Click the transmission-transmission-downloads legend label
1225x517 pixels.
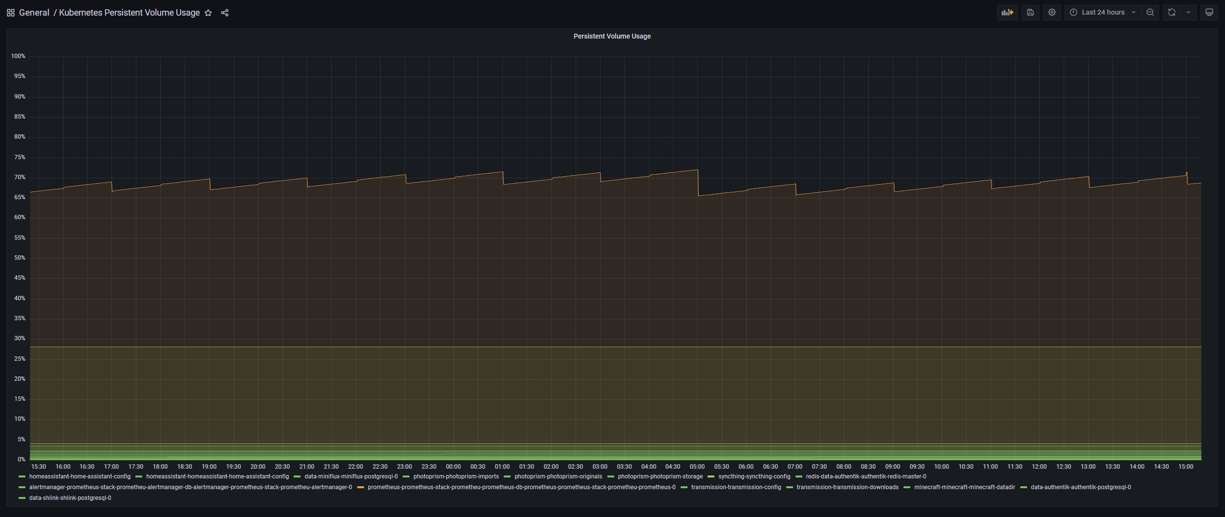pos(847,487)
